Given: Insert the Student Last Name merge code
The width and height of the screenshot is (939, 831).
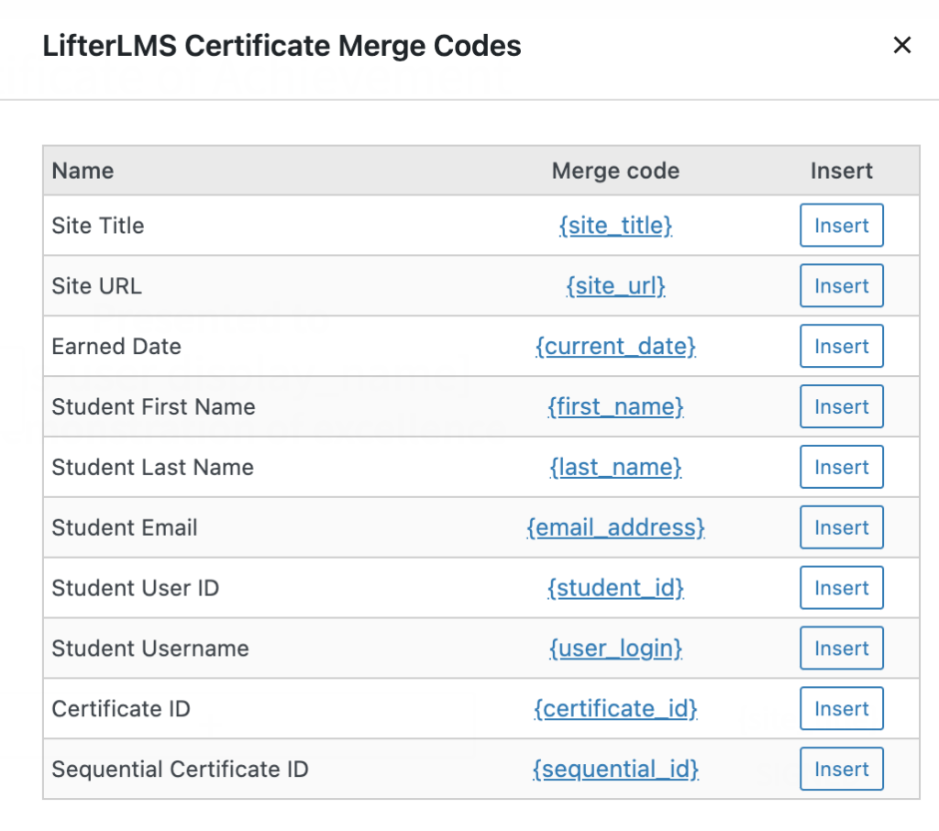Looking at the screenshot, I should [x=841, y=467].
